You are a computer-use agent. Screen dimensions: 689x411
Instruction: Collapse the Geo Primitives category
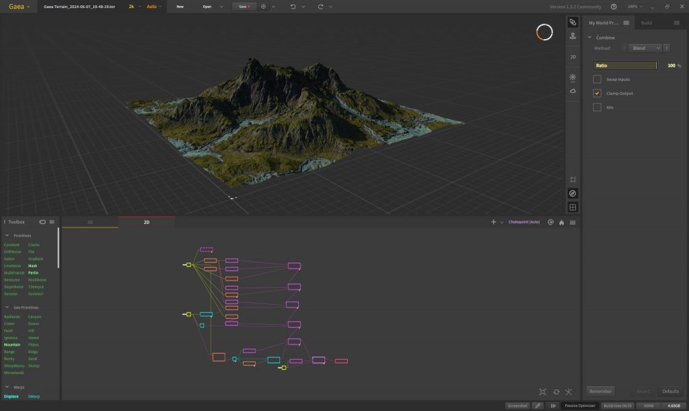tap(7, 307)
